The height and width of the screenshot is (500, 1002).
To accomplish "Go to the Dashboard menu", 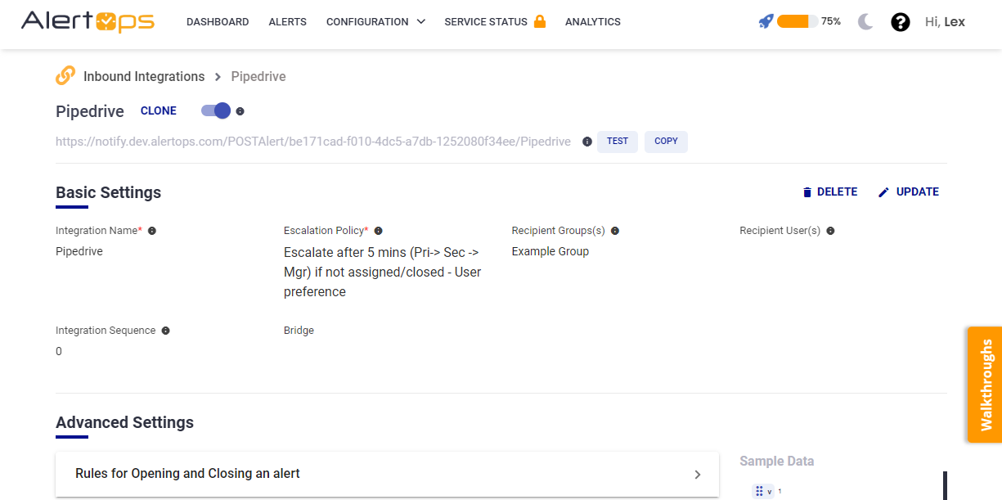I will tap(218, 22).
